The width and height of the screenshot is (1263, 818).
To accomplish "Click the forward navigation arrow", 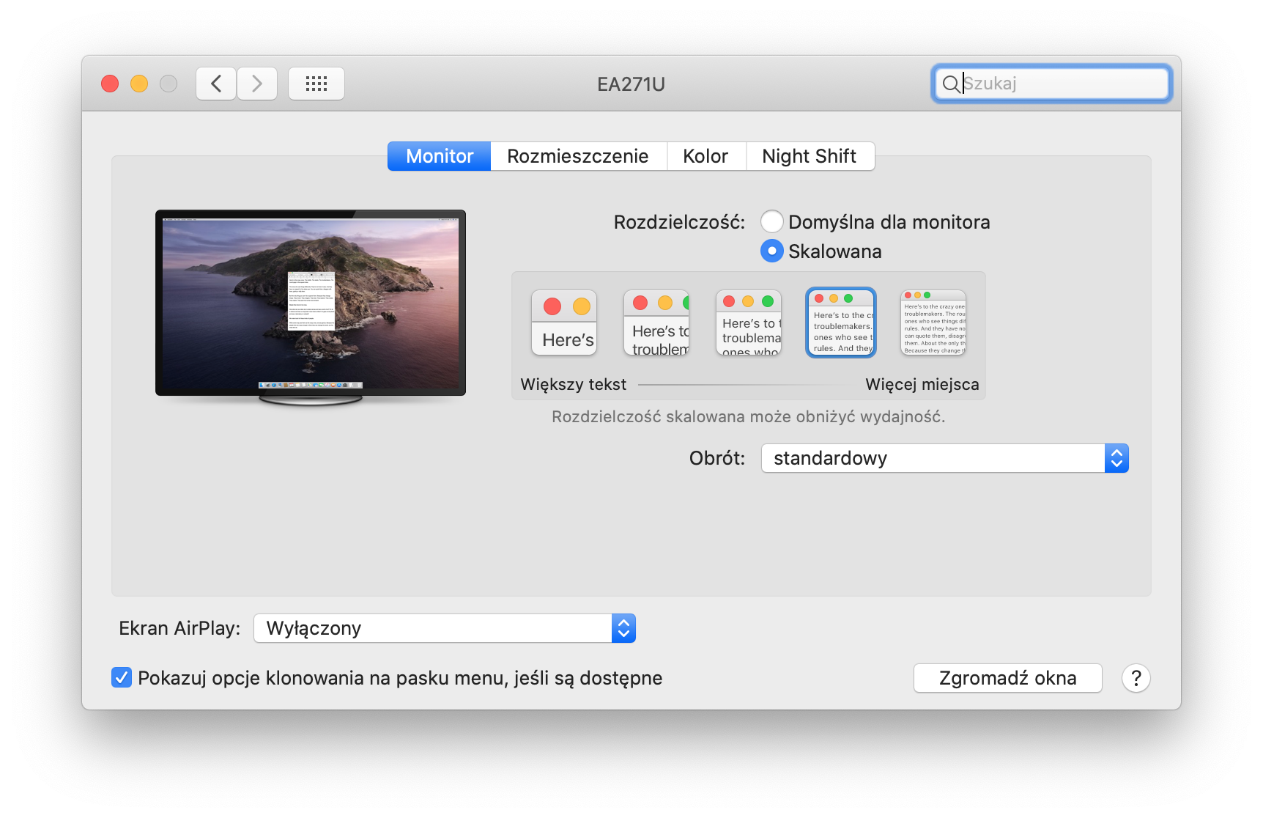I will pos(257,84).
